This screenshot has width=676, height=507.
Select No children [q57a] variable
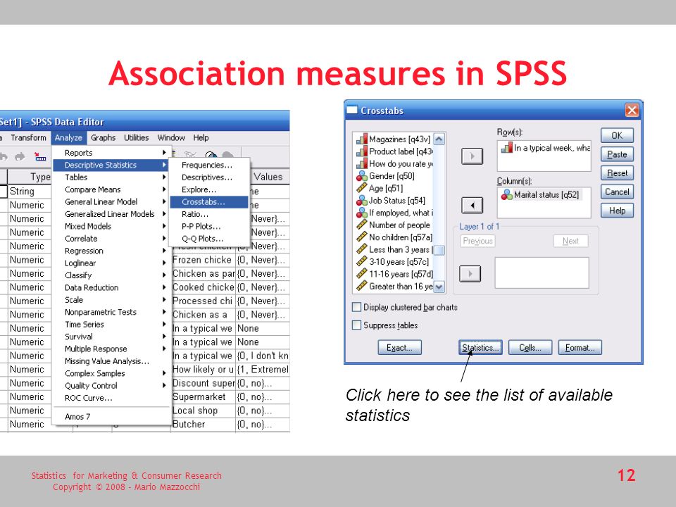click(x=394, y=237)
